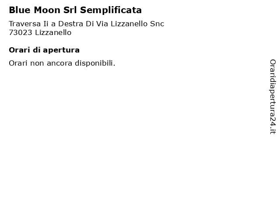Select the word apertura in the bold heading
The height and width of the screenshot is (210, 280).
pos(61,51)
